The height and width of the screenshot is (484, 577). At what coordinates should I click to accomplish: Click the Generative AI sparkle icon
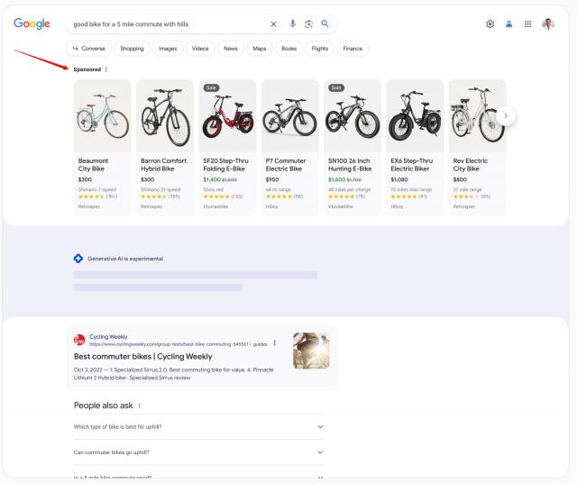[x=78, y=259]
